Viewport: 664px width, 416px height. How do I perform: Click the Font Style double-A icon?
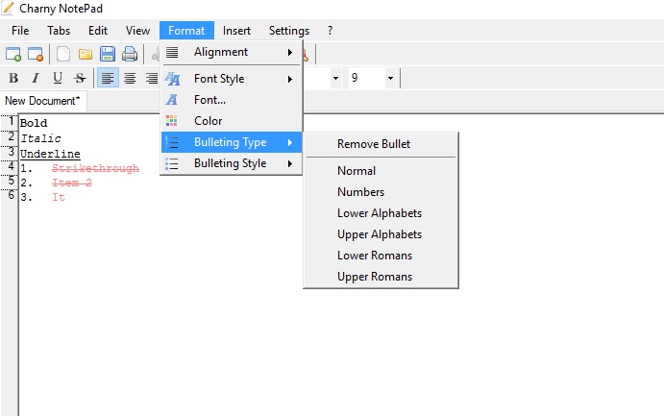coord(172,79)
